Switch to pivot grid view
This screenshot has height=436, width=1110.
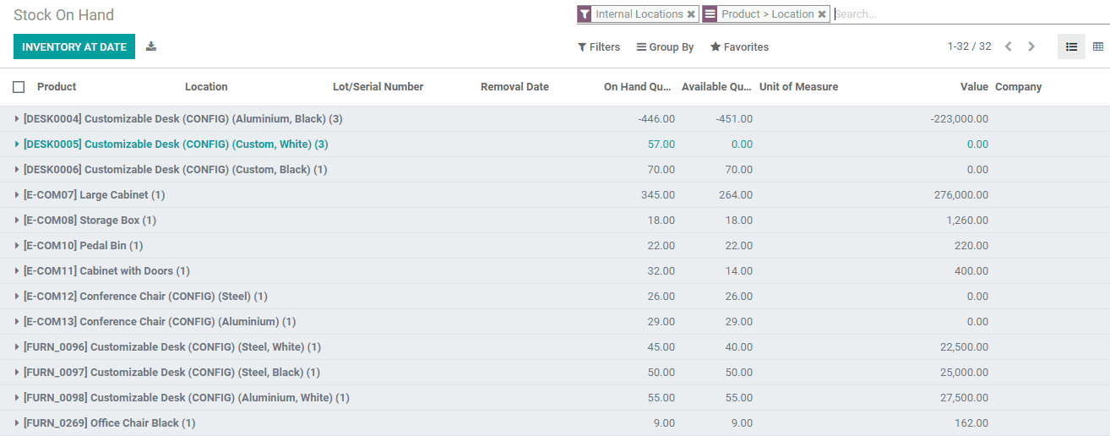[x=1098, y=46]
